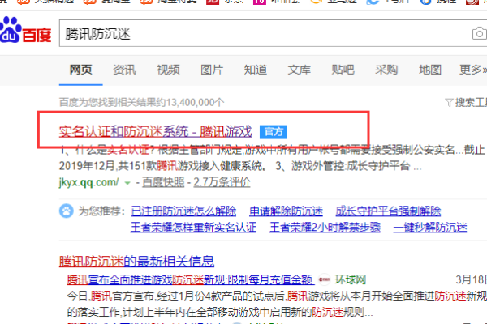Viewport: 487px width, 324px height.
Task: Click the snippet line starting 2019年12月
Action: point(240,166)
